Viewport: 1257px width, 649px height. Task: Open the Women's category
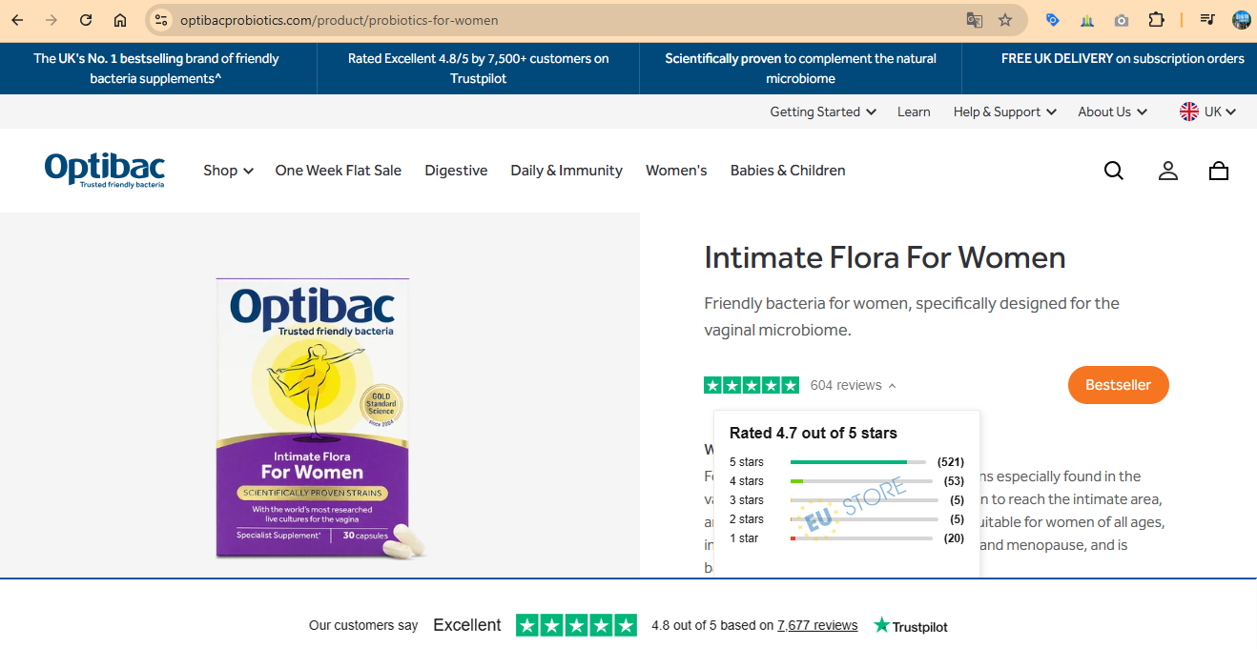tap(676, 171)
